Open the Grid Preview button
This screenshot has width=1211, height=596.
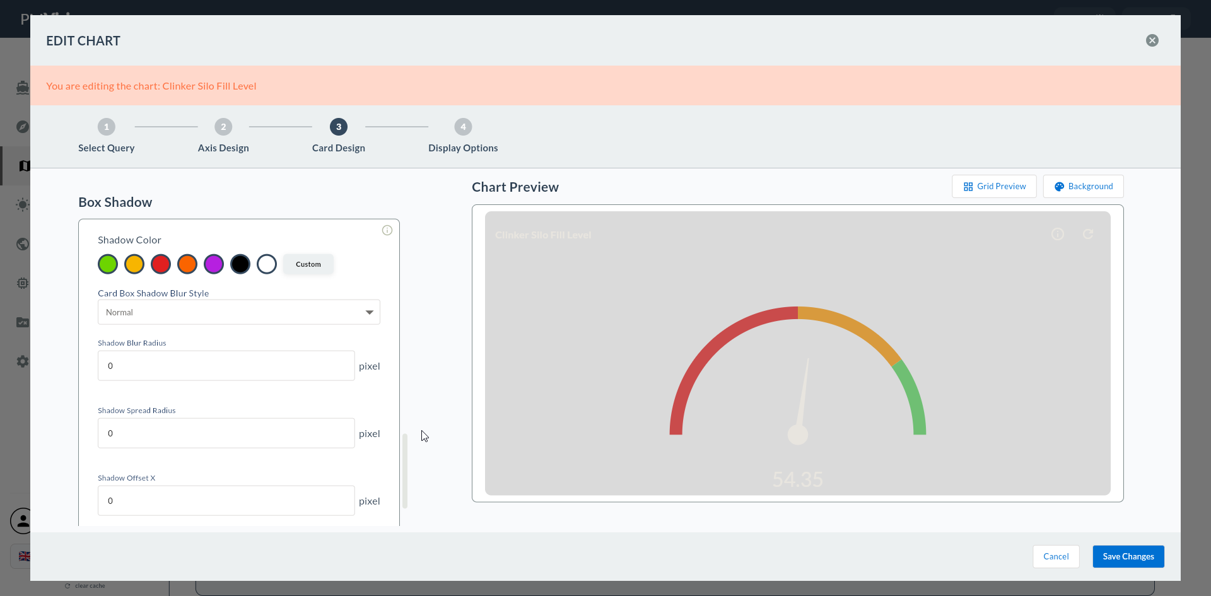click(994, 187)
